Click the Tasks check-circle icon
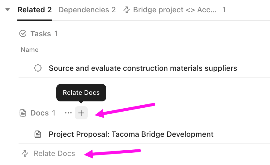The width and height of the screenshot is (270, 165). pyautogui.click(x=23, y=34)
